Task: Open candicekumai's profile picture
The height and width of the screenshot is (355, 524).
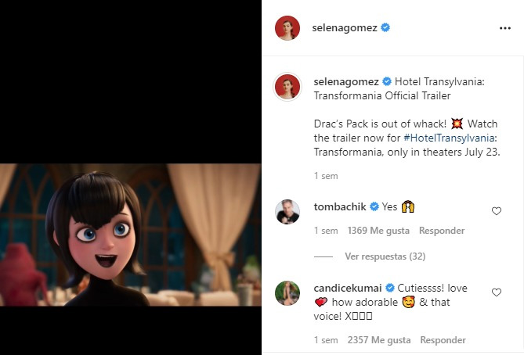Action: [287, 293]
